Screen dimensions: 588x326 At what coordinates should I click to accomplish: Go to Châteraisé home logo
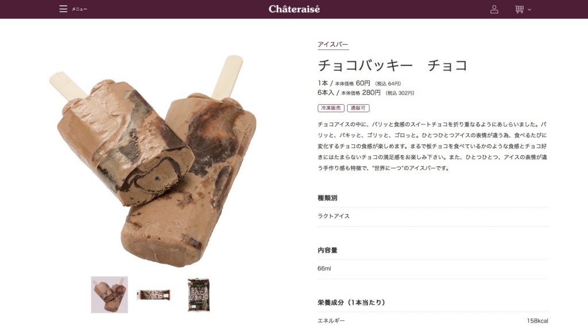pyautogui.click(x=294, y=9)
